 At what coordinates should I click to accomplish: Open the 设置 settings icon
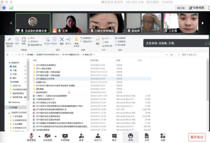pyautogui.click(x=163, y=137)
